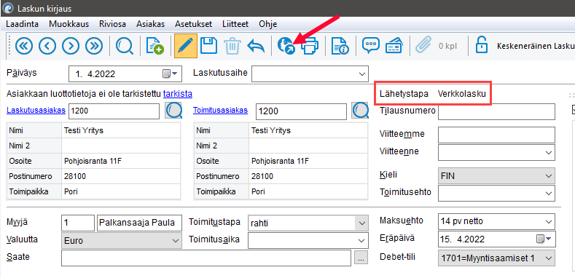Open the Muokkaus menu
Image resolution: width=575 pixels, height=278 pixels.
pyautogui.click(x=69, y=24)
